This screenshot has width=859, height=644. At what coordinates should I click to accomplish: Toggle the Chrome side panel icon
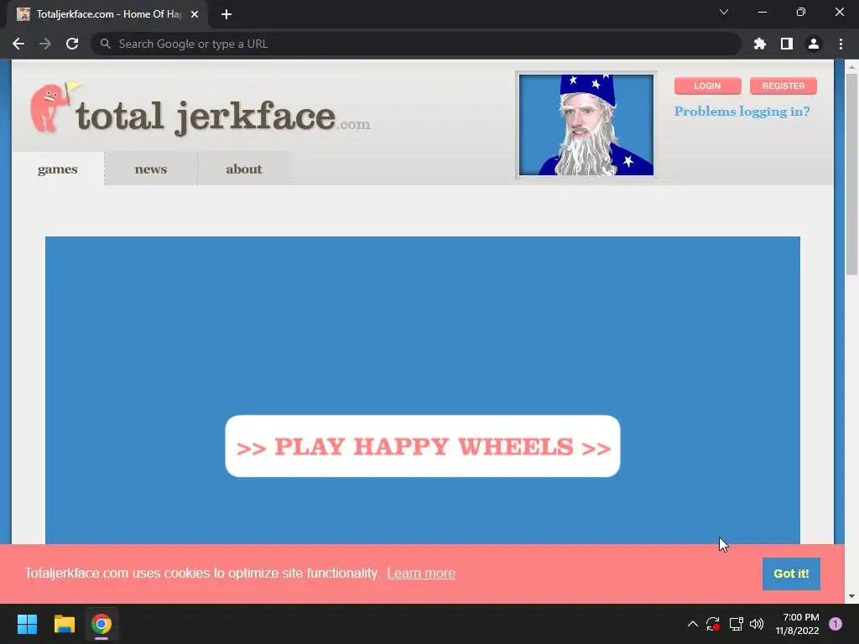click(787, 44)
